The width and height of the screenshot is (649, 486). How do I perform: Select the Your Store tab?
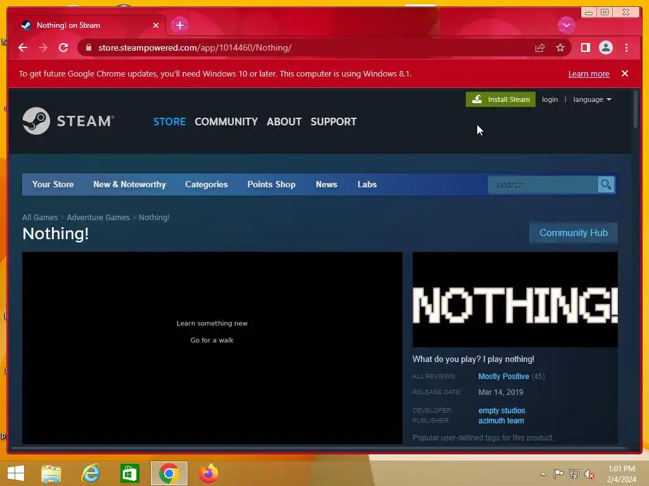pyautogui.click(x=53, y=184)
